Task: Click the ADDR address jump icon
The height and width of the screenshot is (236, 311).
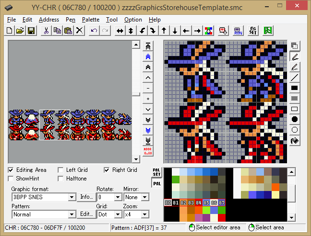Action: click(148, 151)
